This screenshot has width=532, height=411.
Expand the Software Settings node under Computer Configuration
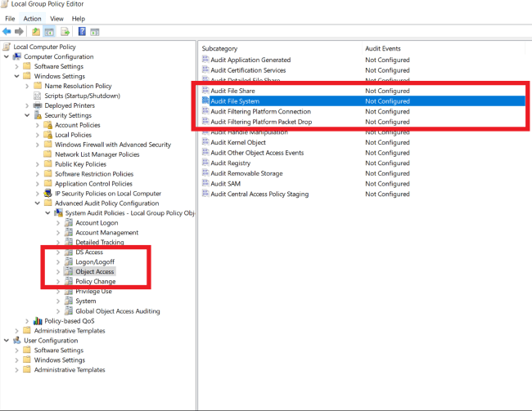point(16,66)
